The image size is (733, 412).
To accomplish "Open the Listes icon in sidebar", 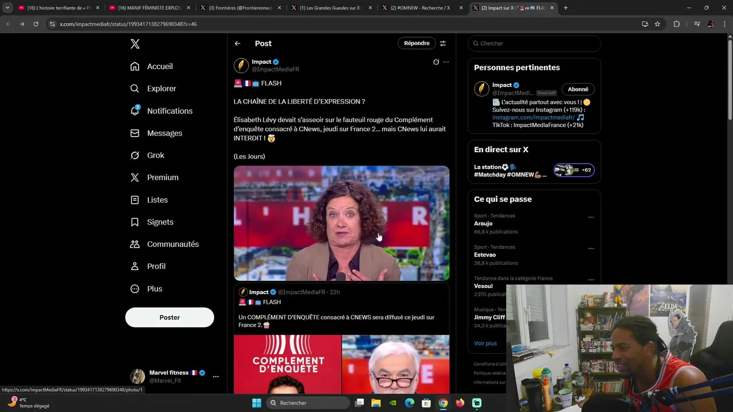I will (x=135, y=200).
